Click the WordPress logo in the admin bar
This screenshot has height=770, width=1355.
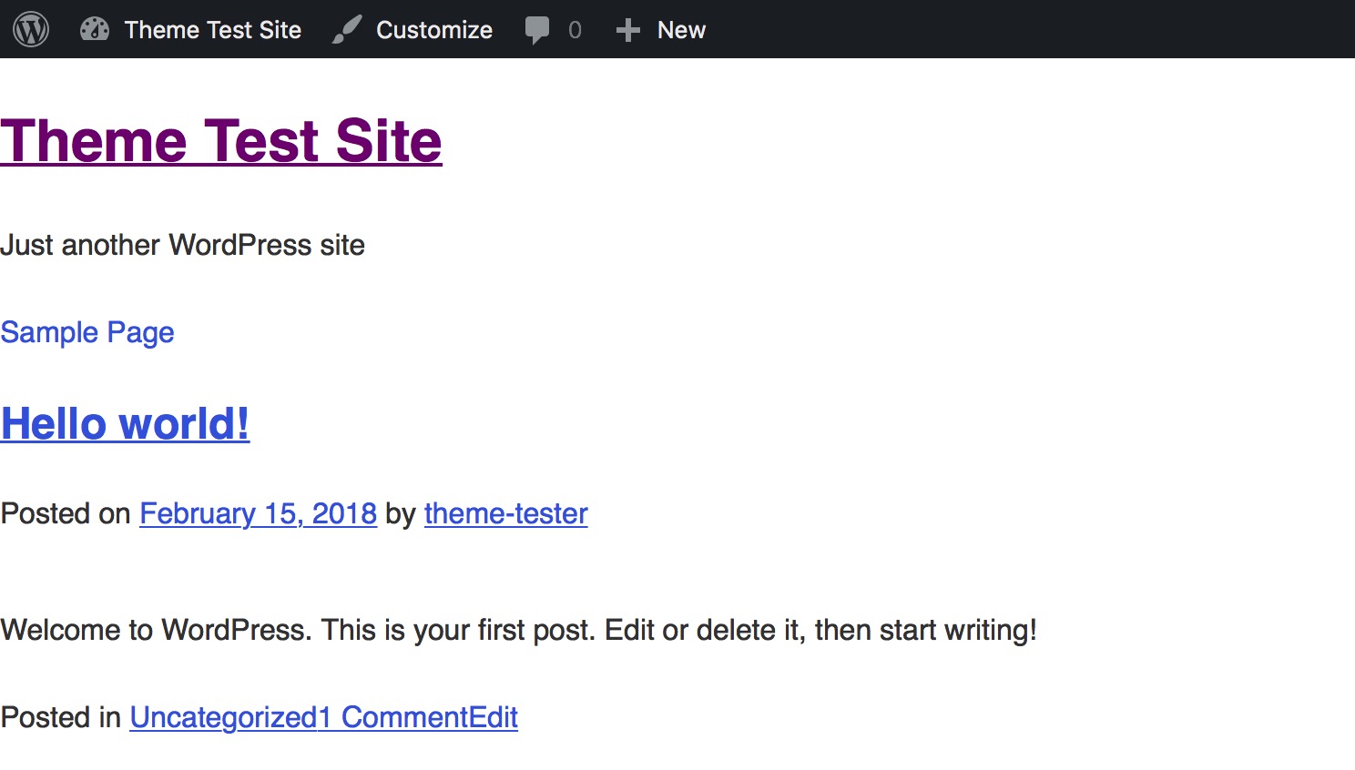tap(32, 29)
